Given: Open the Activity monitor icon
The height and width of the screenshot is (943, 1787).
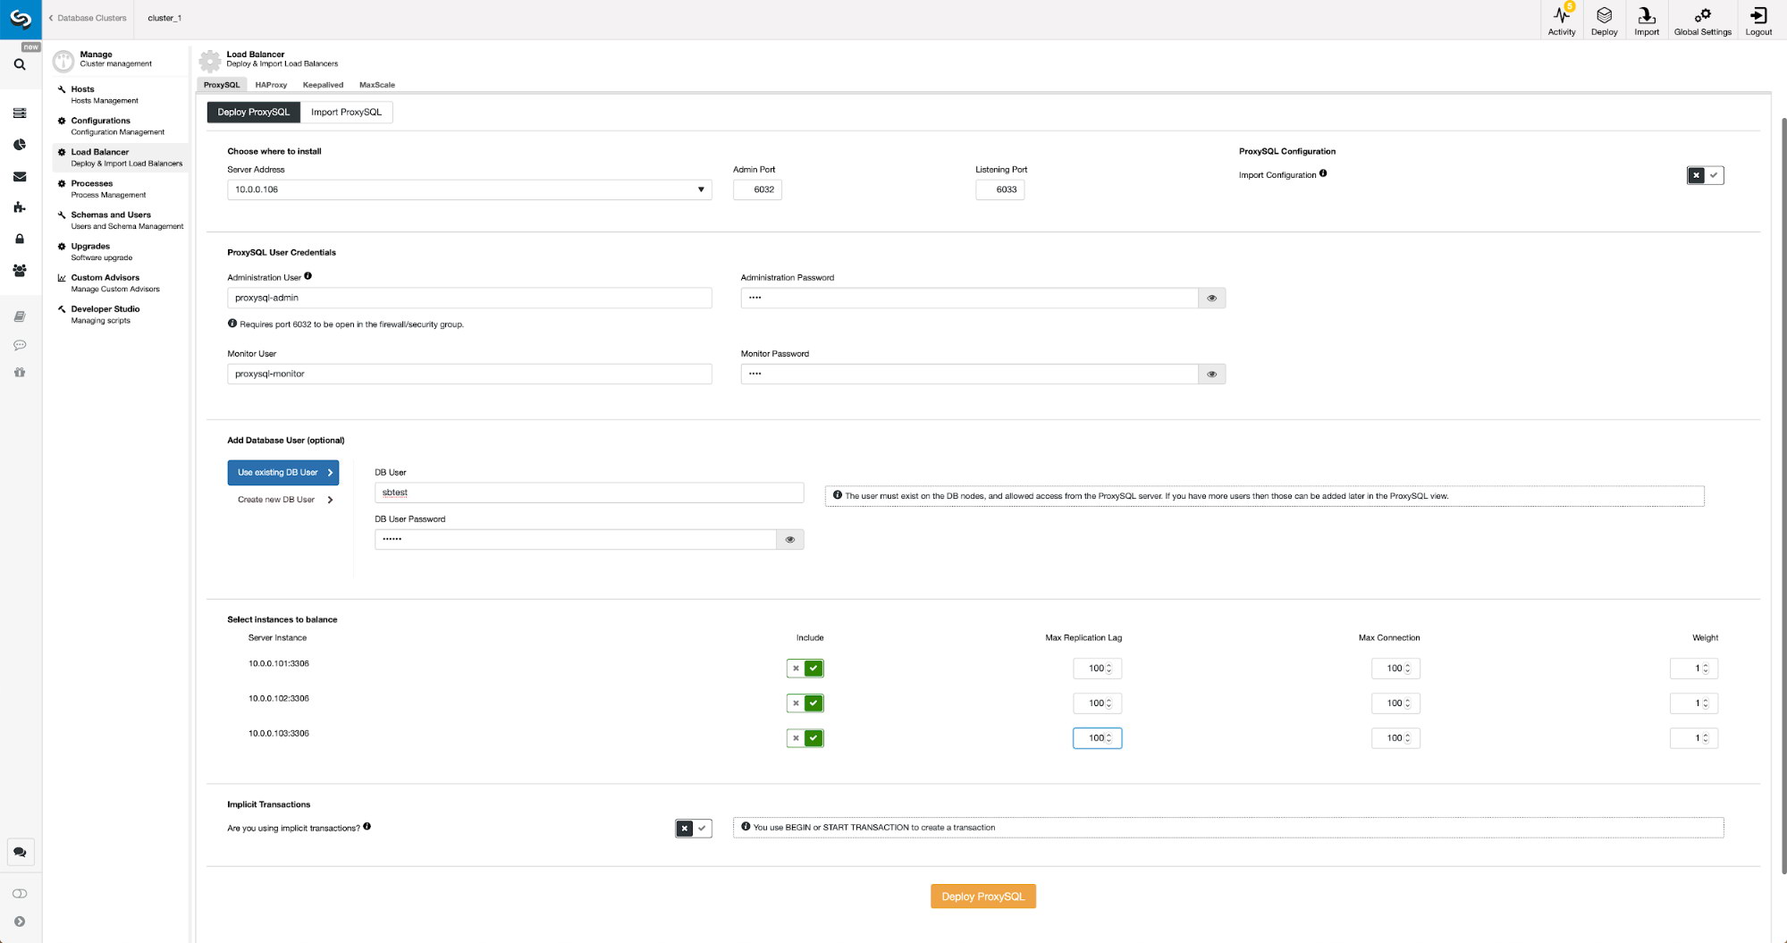Looking at the screenshot, I should tap(1562, 20).
